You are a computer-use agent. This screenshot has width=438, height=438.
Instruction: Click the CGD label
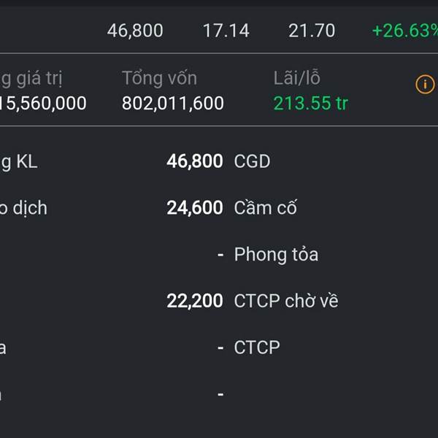(x=252, y=161)
